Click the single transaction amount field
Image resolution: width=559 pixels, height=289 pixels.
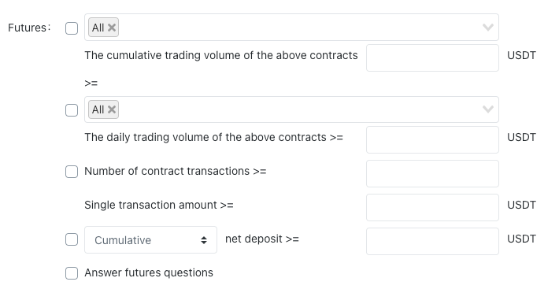pos(432,207)
